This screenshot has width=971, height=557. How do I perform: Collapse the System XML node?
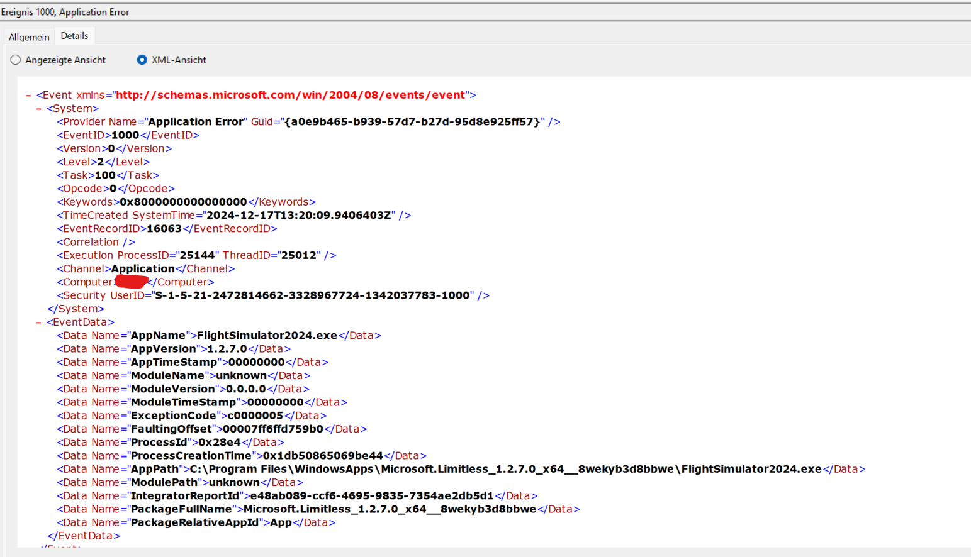pyautogui.click(x=39, y=109)
